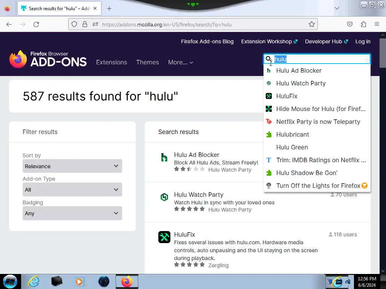The image size is (386, 289).
Task: Click the Hulu Ad Blocker result icon
Action: (164, 157)
